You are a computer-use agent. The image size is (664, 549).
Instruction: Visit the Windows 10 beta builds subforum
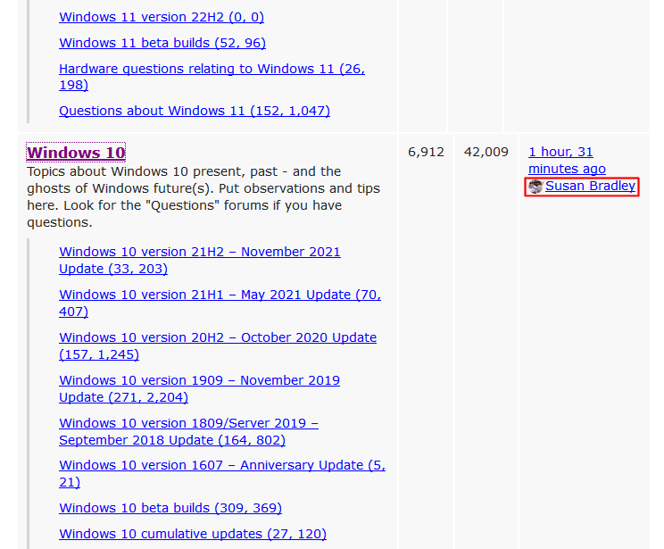(170, 508)
